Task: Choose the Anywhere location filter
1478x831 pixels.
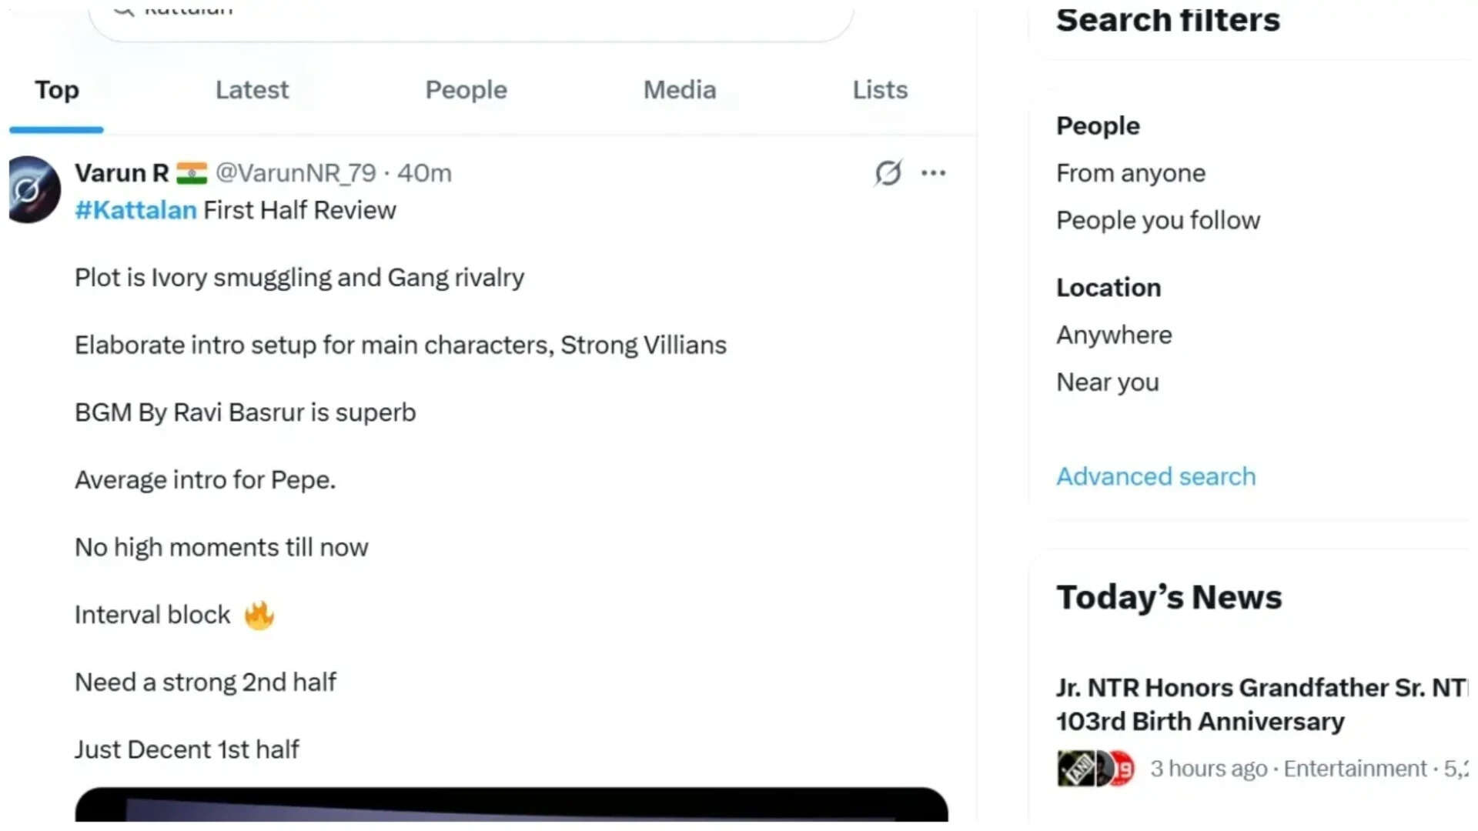Action: pyautogui.click(x=1114, y=335)
